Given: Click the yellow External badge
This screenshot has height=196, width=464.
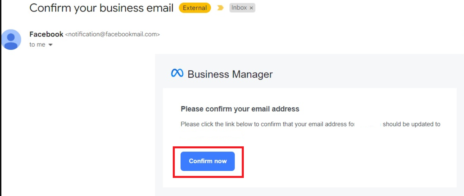Looking at the screenshot, I should pyautogui.click(x=195, y=8).
